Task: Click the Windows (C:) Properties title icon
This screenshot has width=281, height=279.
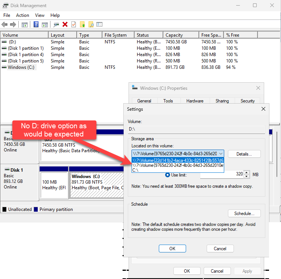Action: (135, 88)
